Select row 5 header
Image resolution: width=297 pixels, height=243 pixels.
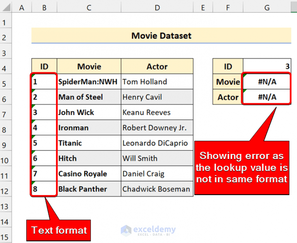(x=6, y=82)
